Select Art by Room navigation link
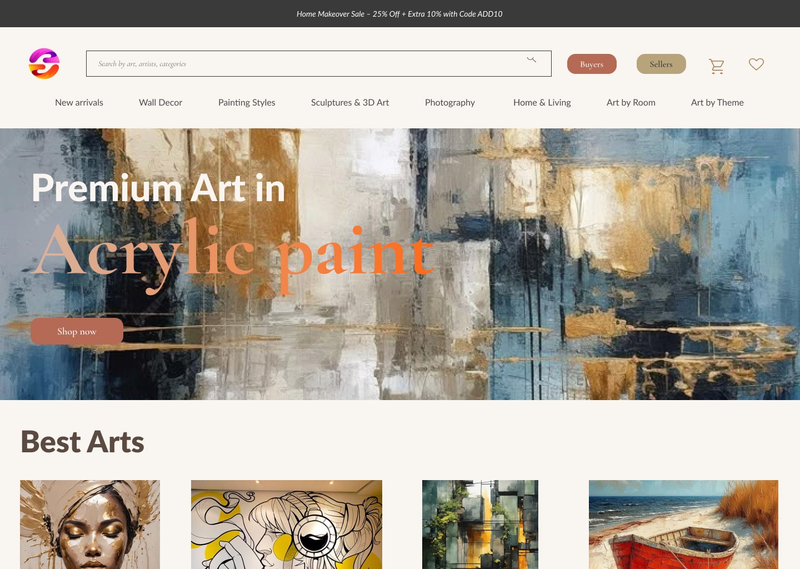 click(x=631, y=102)
